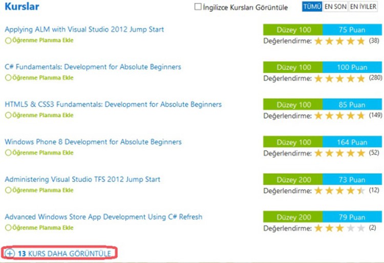The width and height of the screenshot is (384, 263).
Task: Open HTML5 & CSS3 Fundamentals course
Action: click(113, 104)
